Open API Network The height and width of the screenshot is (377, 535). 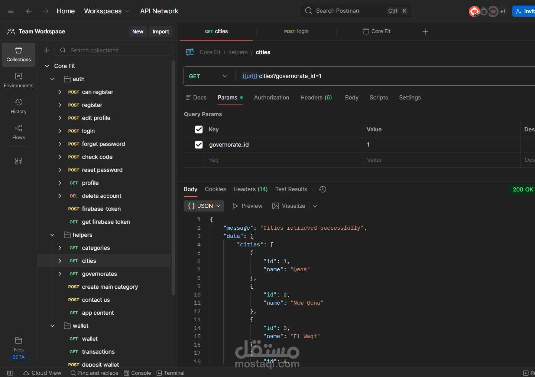tap(159, 11)
